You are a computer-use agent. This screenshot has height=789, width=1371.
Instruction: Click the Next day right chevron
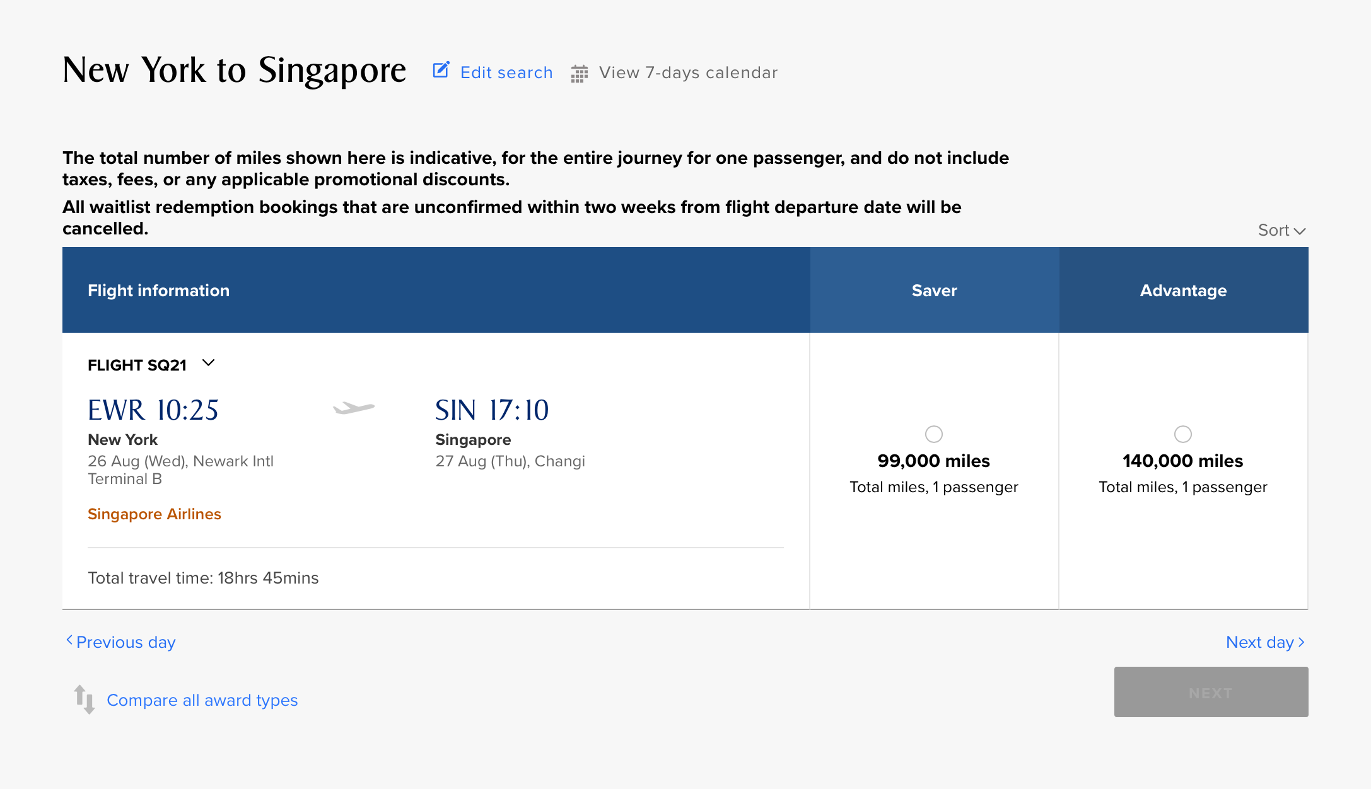(1301, 642)
